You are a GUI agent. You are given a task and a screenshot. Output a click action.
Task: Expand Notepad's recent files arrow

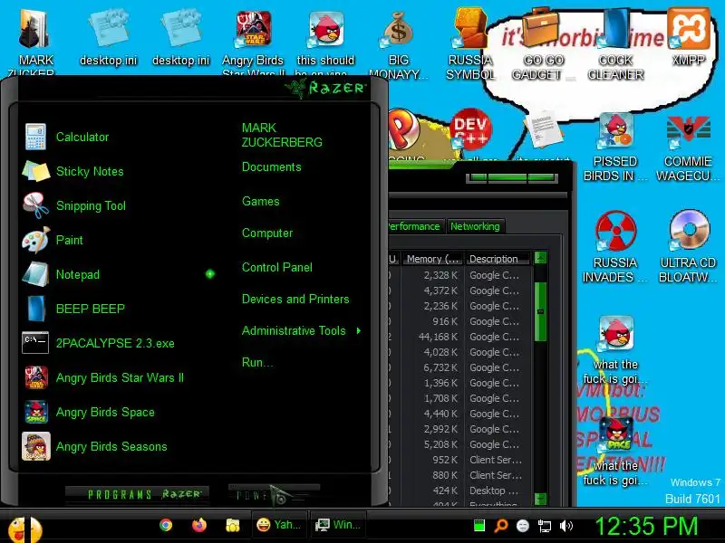[x=210, y=274]
